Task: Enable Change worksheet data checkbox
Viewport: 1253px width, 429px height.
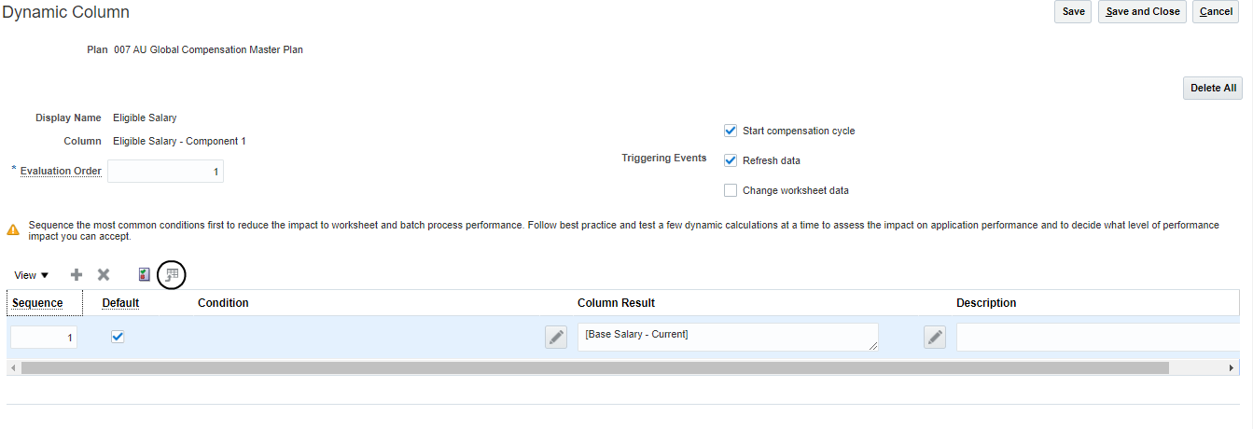Action: click(731, 190)
